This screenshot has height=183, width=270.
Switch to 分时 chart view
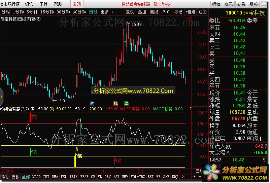coord(6,12)
